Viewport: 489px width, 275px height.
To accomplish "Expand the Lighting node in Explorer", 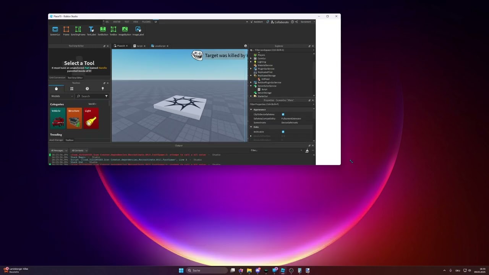I will pos(251,62).
